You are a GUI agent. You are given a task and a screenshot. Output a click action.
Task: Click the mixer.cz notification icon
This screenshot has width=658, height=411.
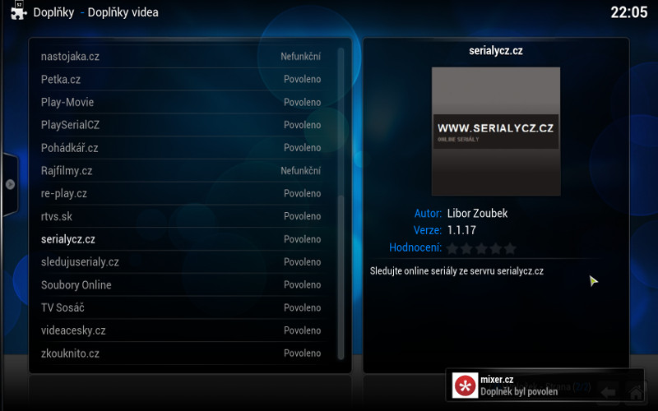pyautogui.click(x=465, y=386)
